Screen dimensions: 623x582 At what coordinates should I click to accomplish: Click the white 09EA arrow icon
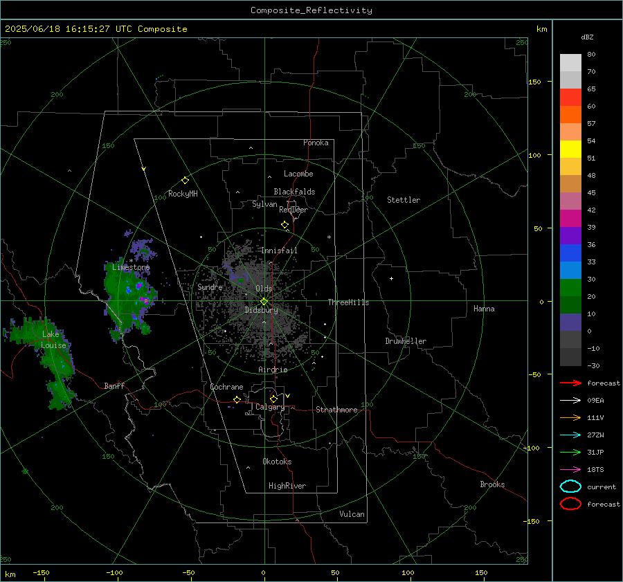(x=570, y=400)
